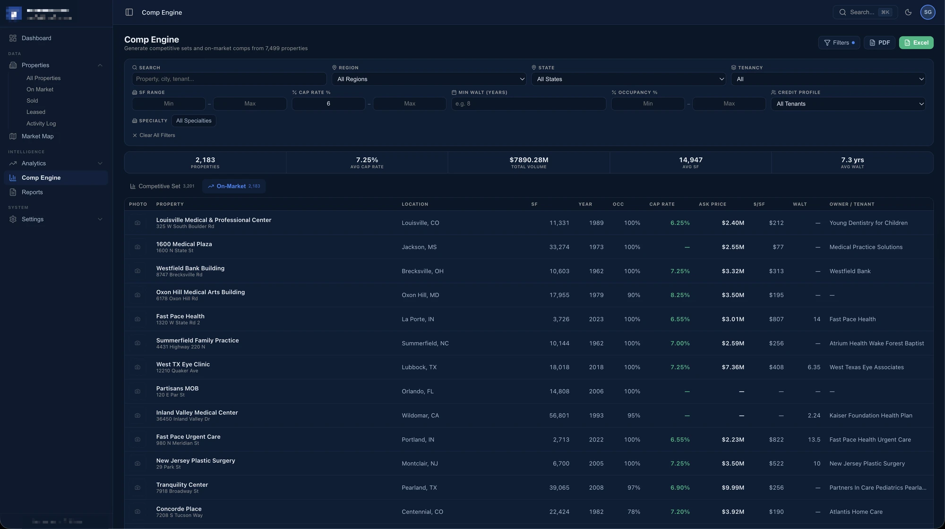Open the All States dropdown
The image size is (945, 529).
coord(628,79)
